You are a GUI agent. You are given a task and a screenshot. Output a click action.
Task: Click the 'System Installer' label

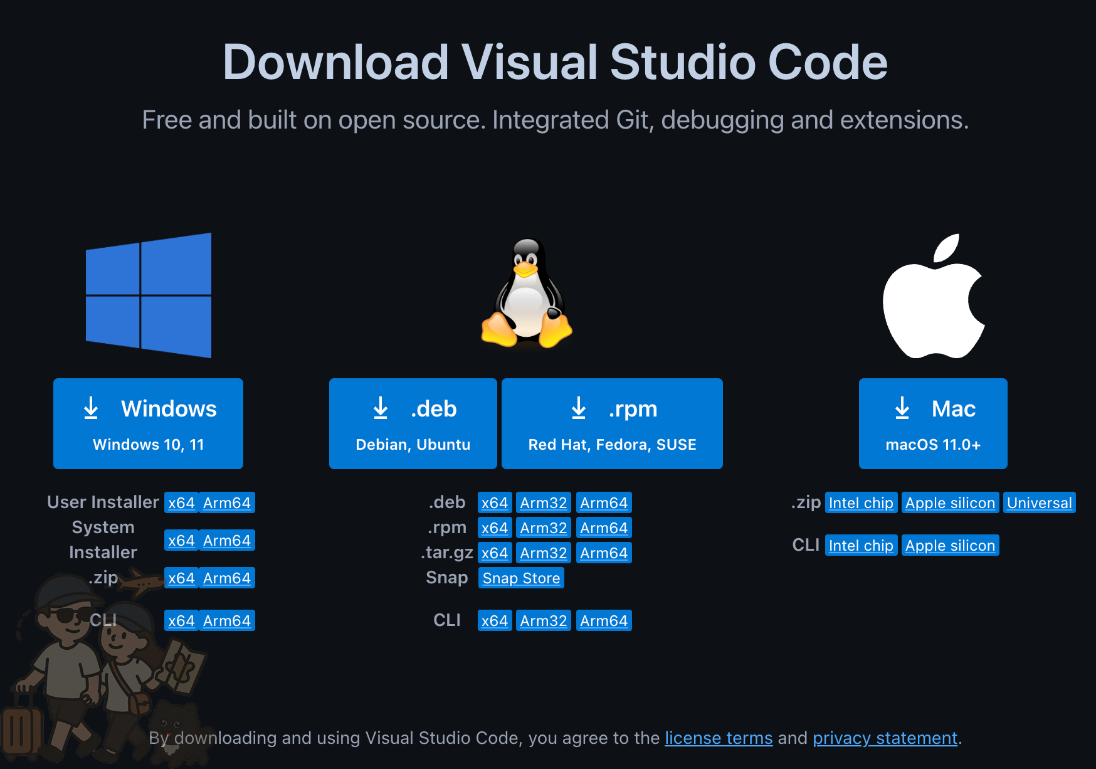(x=103, y=540)
